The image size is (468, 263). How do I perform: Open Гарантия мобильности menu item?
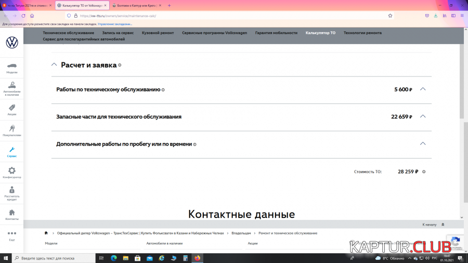(x=277, y=33)
